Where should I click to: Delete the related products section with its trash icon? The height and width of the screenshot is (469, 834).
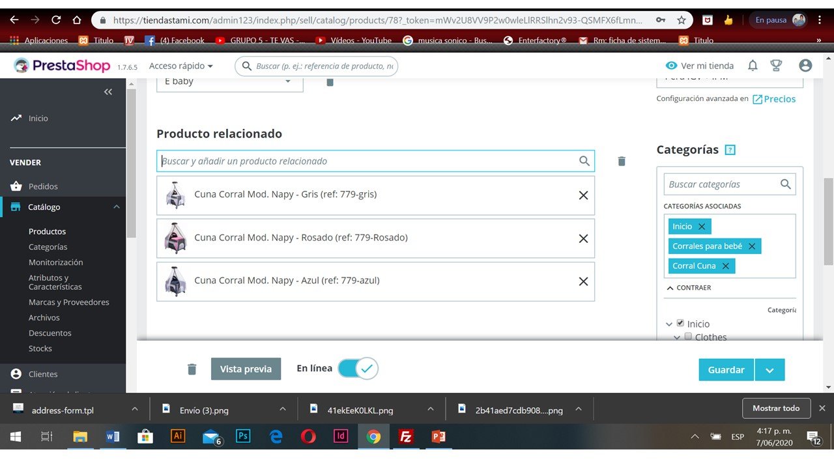point(622,161)
